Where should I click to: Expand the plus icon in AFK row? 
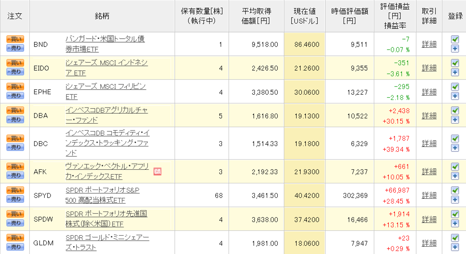click(455, 176)
